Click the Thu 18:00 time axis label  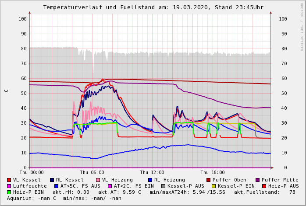click(213, 173)
